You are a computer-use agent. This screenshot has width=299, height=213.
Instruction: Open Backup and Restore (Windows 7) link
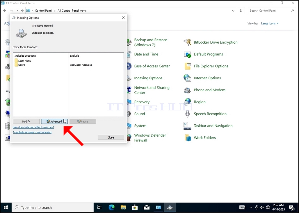tap(150, 42)
